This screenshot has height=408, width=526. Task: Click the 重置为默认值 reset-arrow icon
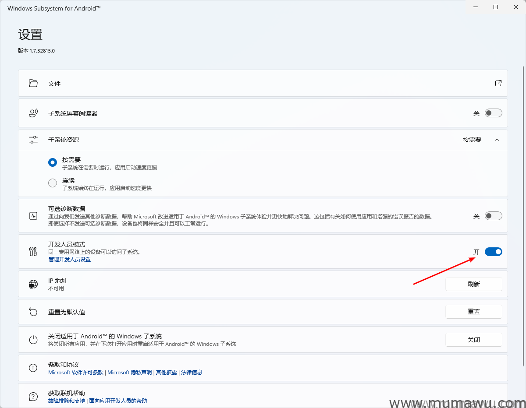[33, 312]
